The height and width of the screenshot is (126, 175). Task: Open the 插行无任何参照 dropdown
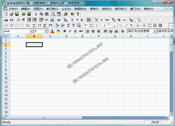155,31
